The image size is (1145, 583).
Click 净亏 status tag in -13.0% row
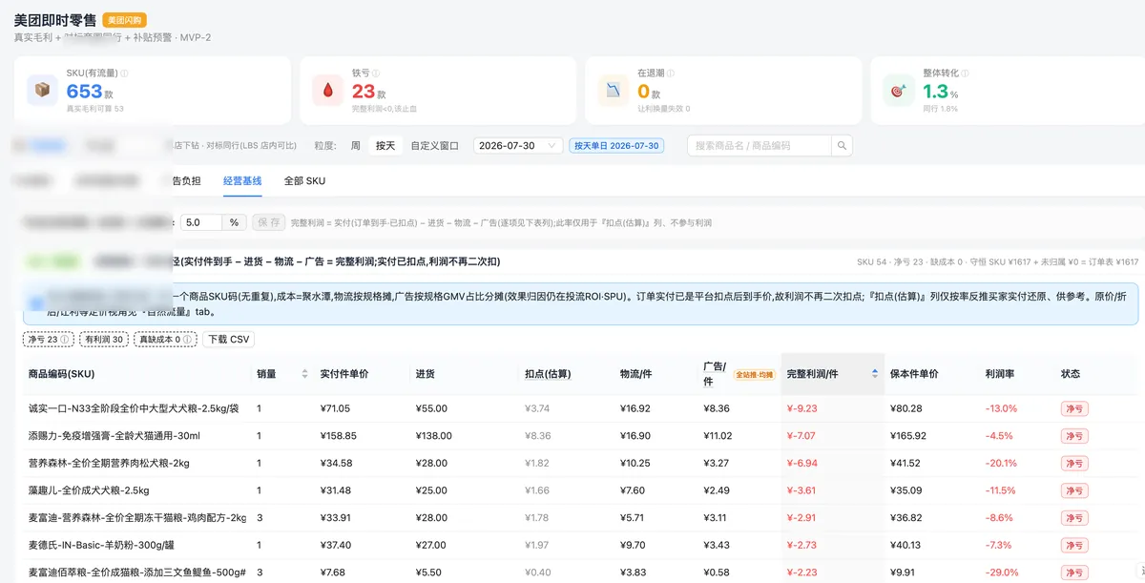(x=1074, y=408)
